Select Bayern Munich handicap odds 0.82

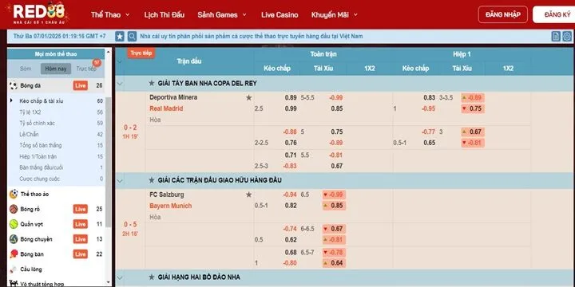click(x=291, y=206)
